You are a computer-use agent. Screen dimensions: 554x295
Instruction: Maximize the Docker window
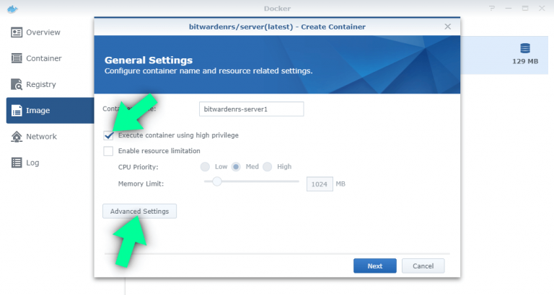pyautogui.click(x=525, y=8)
